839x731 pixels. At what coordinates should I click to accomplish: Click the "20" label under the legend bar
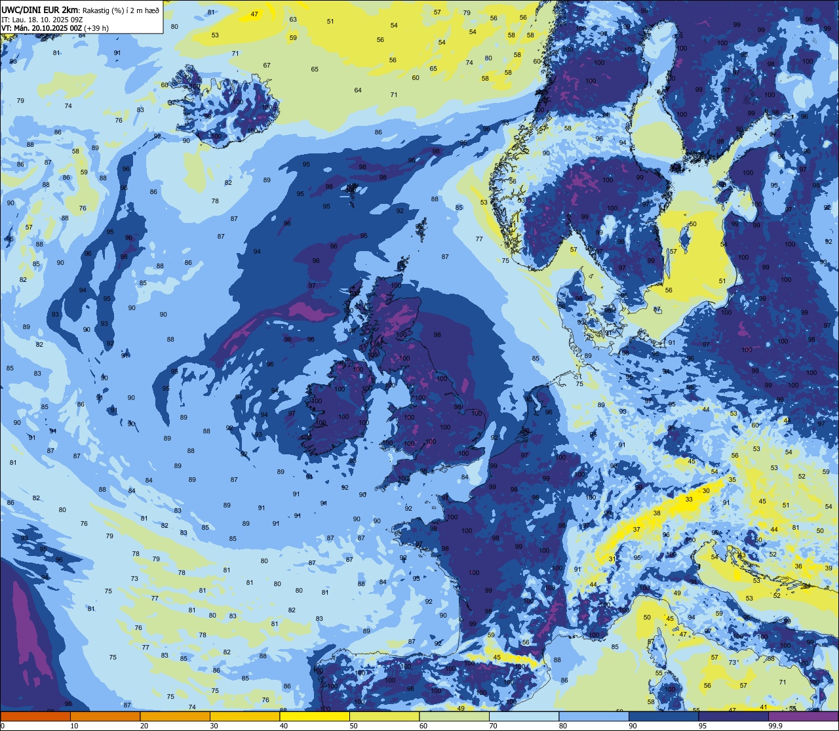144,726
